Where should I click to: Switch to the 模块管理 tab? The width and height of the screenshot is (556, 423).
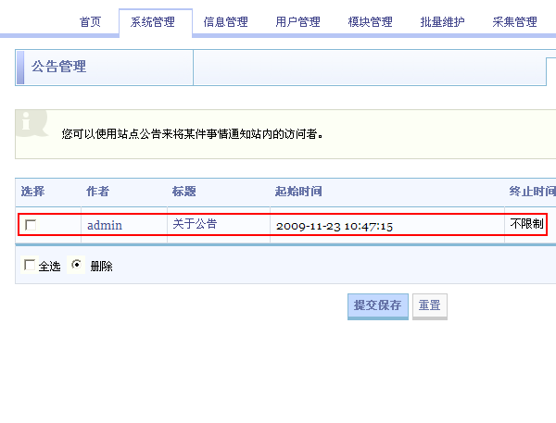[x=371, y=22]
